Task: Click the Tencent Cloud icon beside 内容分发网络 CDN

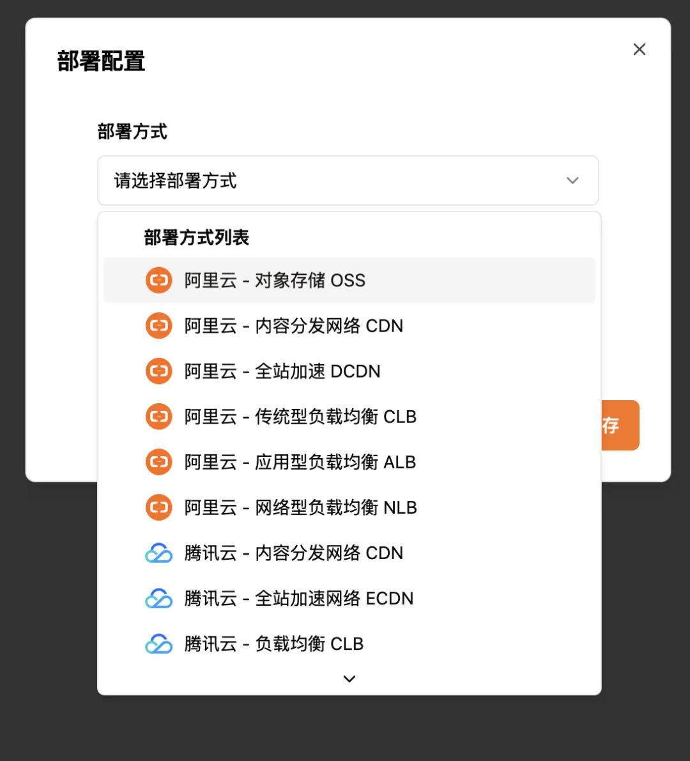Action: point(159,553)
